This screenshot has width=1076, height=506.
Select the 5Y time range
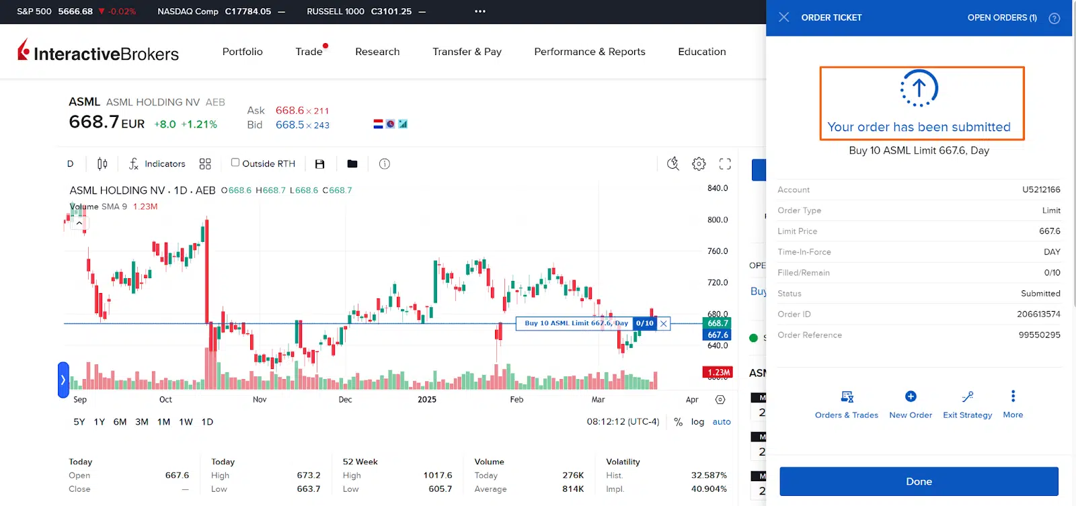tap(79, 422)
